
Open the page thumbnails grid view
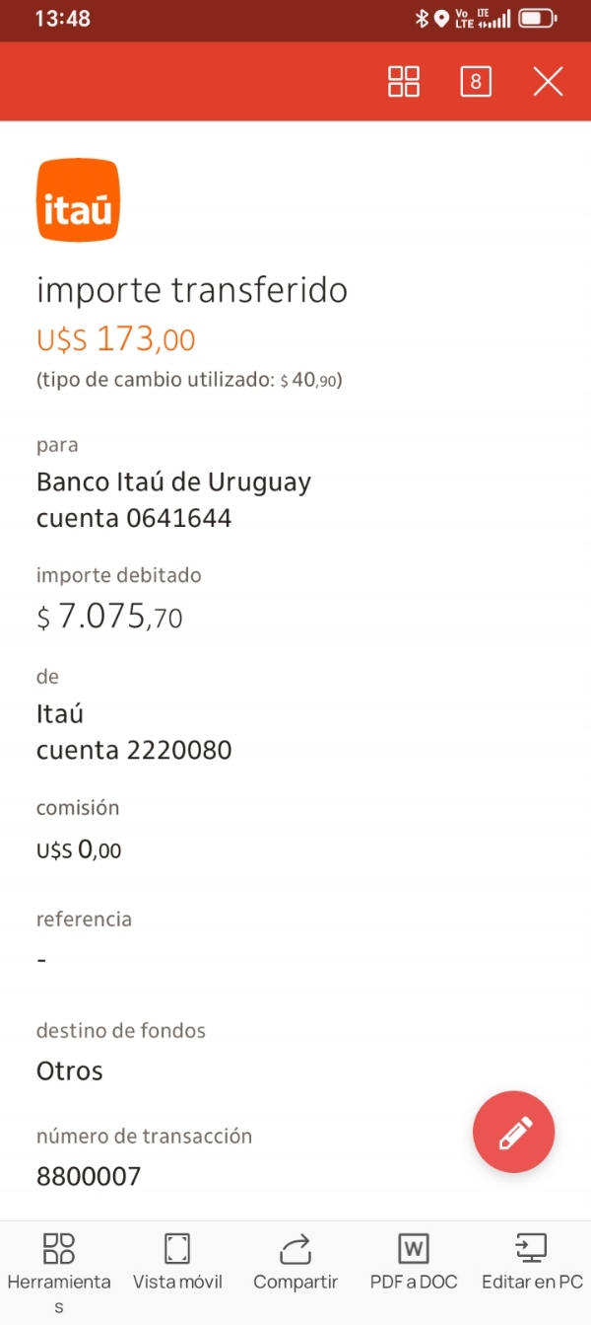point(404,82)
